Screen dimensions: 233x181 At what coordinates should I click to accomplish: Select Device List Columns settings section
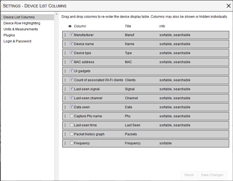click(x=28, y=17)
